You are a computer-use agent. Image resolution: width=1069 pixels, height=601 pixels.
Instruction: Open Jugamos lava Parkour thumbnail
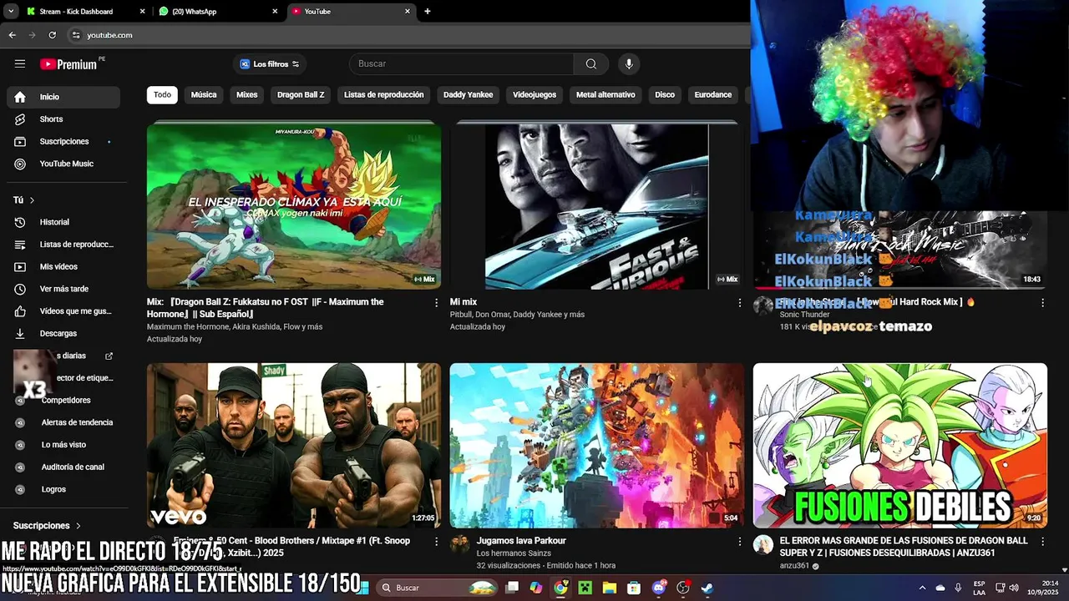[596, 445]
